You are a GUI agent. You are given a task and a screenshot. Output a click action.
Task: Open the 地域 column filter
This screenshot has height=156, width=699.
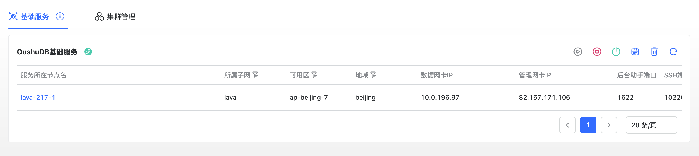click(373, 75)
